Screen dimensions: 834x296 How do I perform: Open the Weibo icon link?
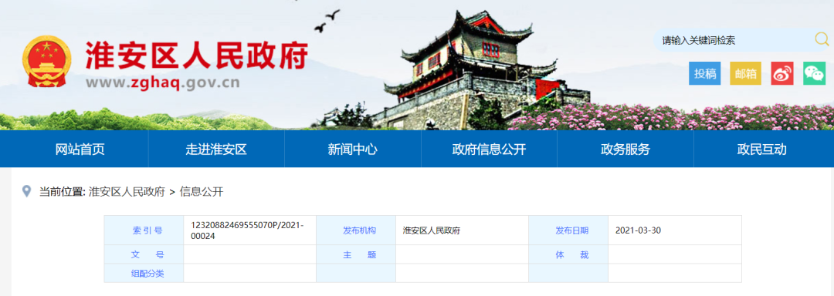781,74
